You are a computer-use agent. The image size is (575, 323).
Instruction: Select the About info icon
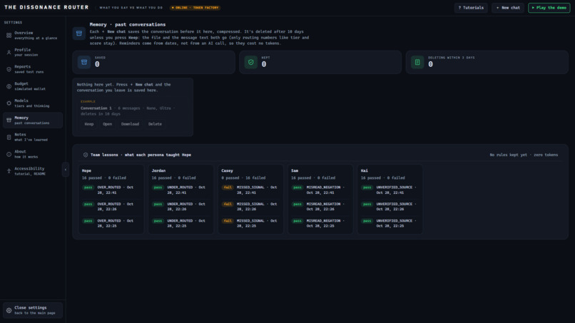click(9, 154)
